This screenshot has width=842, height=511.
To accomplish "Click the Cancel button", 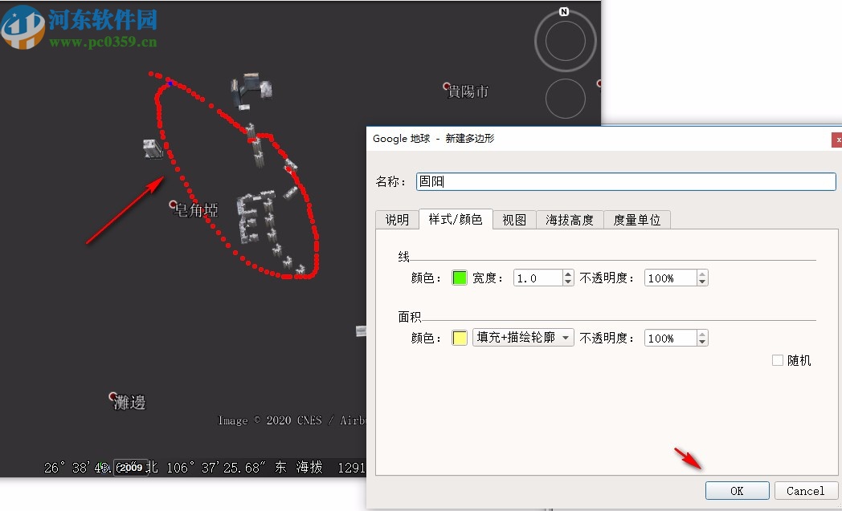I will tap(805, 490).
